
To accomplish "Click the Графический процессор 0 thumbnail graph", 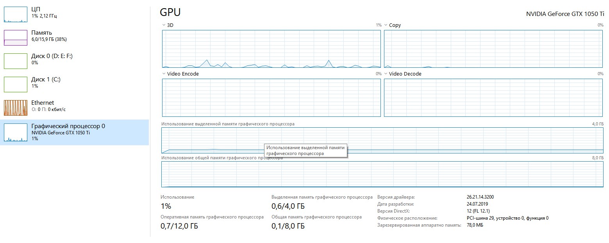I will [x=16, y=133].
